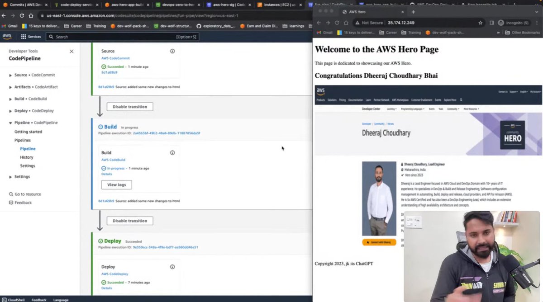Disable transition between Source and Build
The width and height of the screenshot is (543, 302).
coord(130,107)
